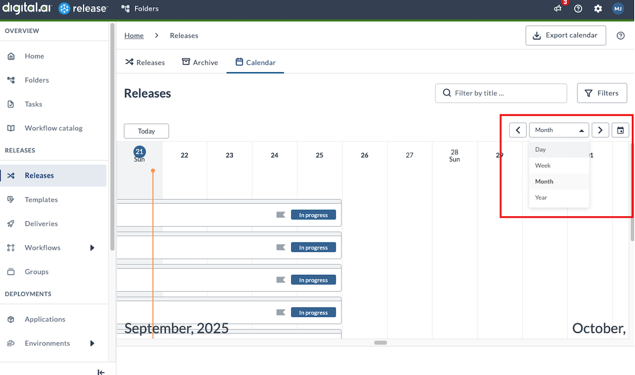635x375 pixels.
Task: Collapse the sidebar using bottom arrow icon
Action: pyautogui.click(x=101, y=372)
